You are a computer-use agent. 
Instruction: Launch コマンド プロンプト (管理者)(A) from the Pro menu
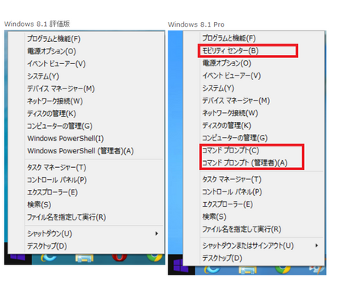tap(254, 163)
